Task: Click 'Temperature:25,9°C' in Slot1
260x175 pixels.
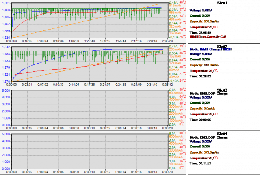Action: point(204,27)
